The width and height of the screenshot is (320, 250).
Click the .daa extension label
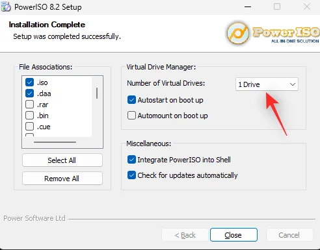pos(44,94)
